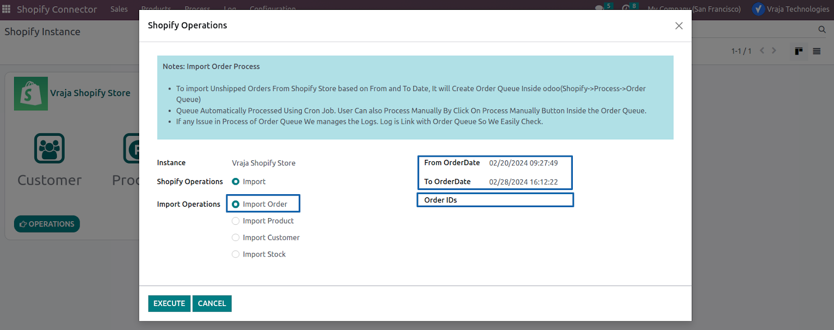Click the OPERATIONS button
Image resolution: width=834 pixels, height=330 pixels.
pos(47,224)
